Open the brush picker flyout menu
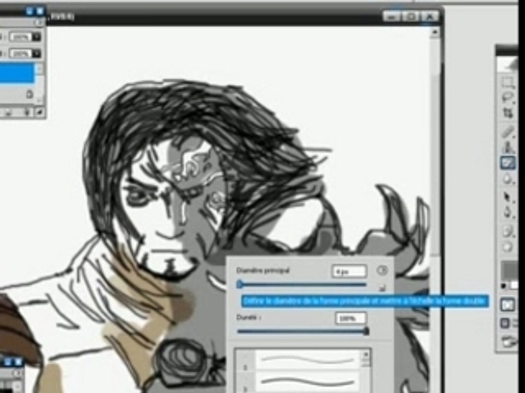The width and height of the screenshot is (525, 393). [x=382, y=270]
